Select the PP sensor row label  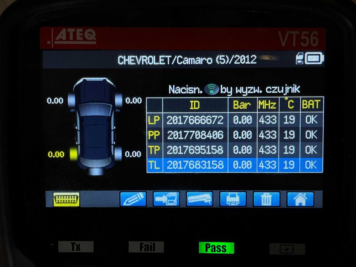point(154,135)
